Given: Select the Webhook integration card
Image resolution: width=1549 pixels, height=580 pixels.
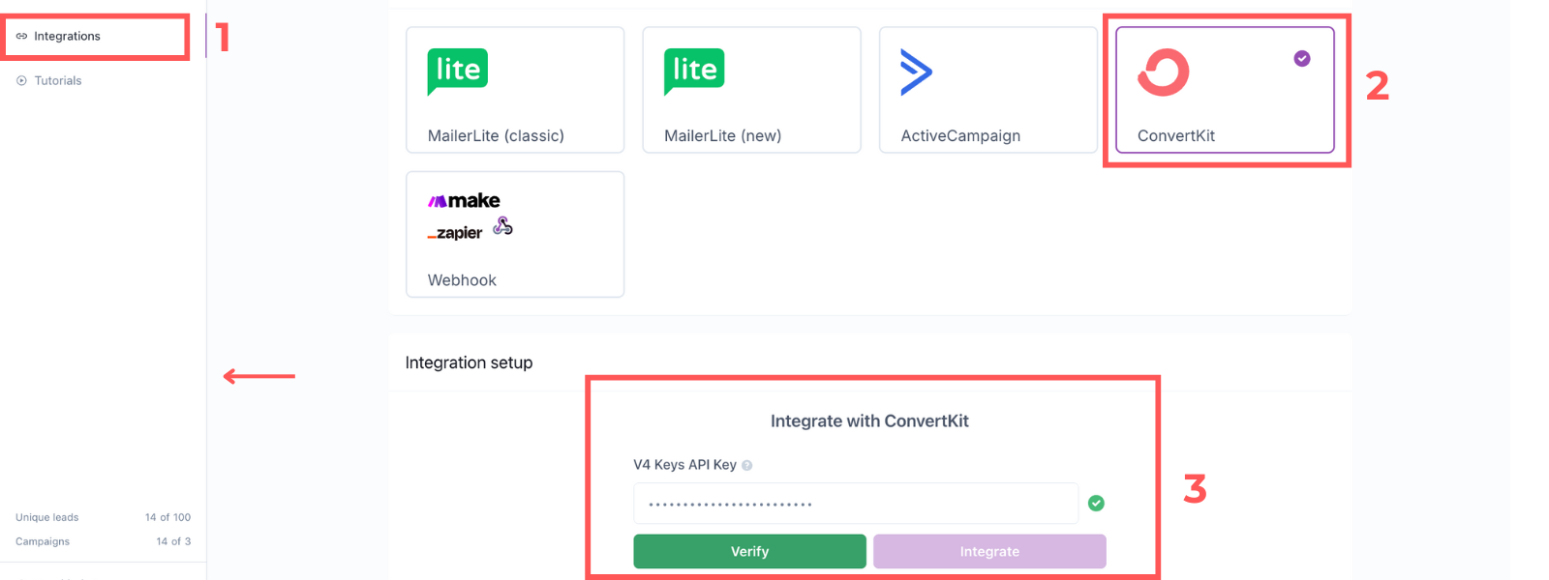Looking at the screenshot, I should [x=515, y=234].
